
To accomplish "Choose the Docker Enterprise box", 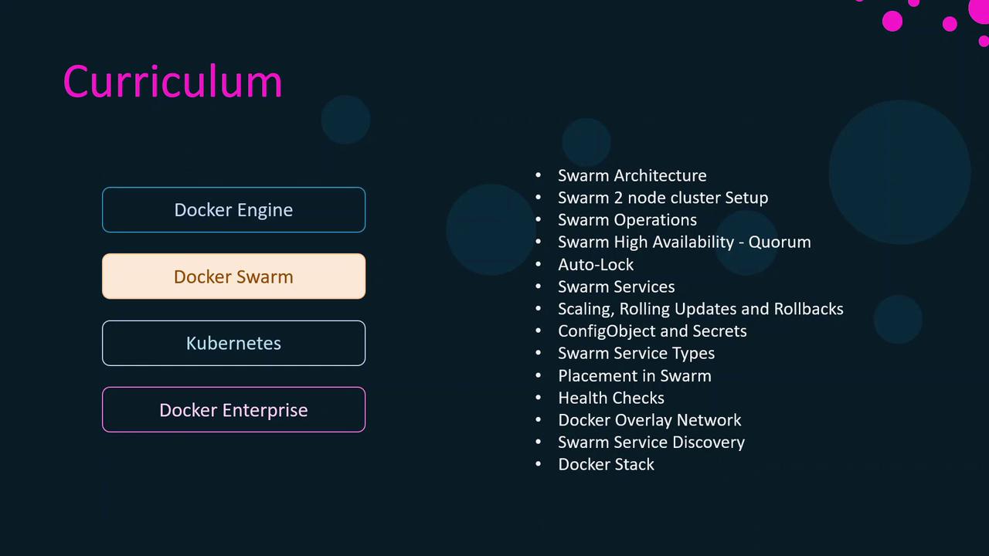I will (233, 410).
